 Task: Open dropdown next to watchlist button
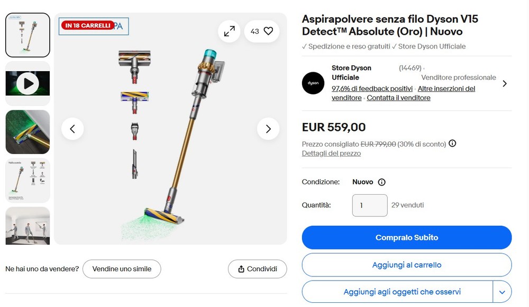(x=502, y=292)
